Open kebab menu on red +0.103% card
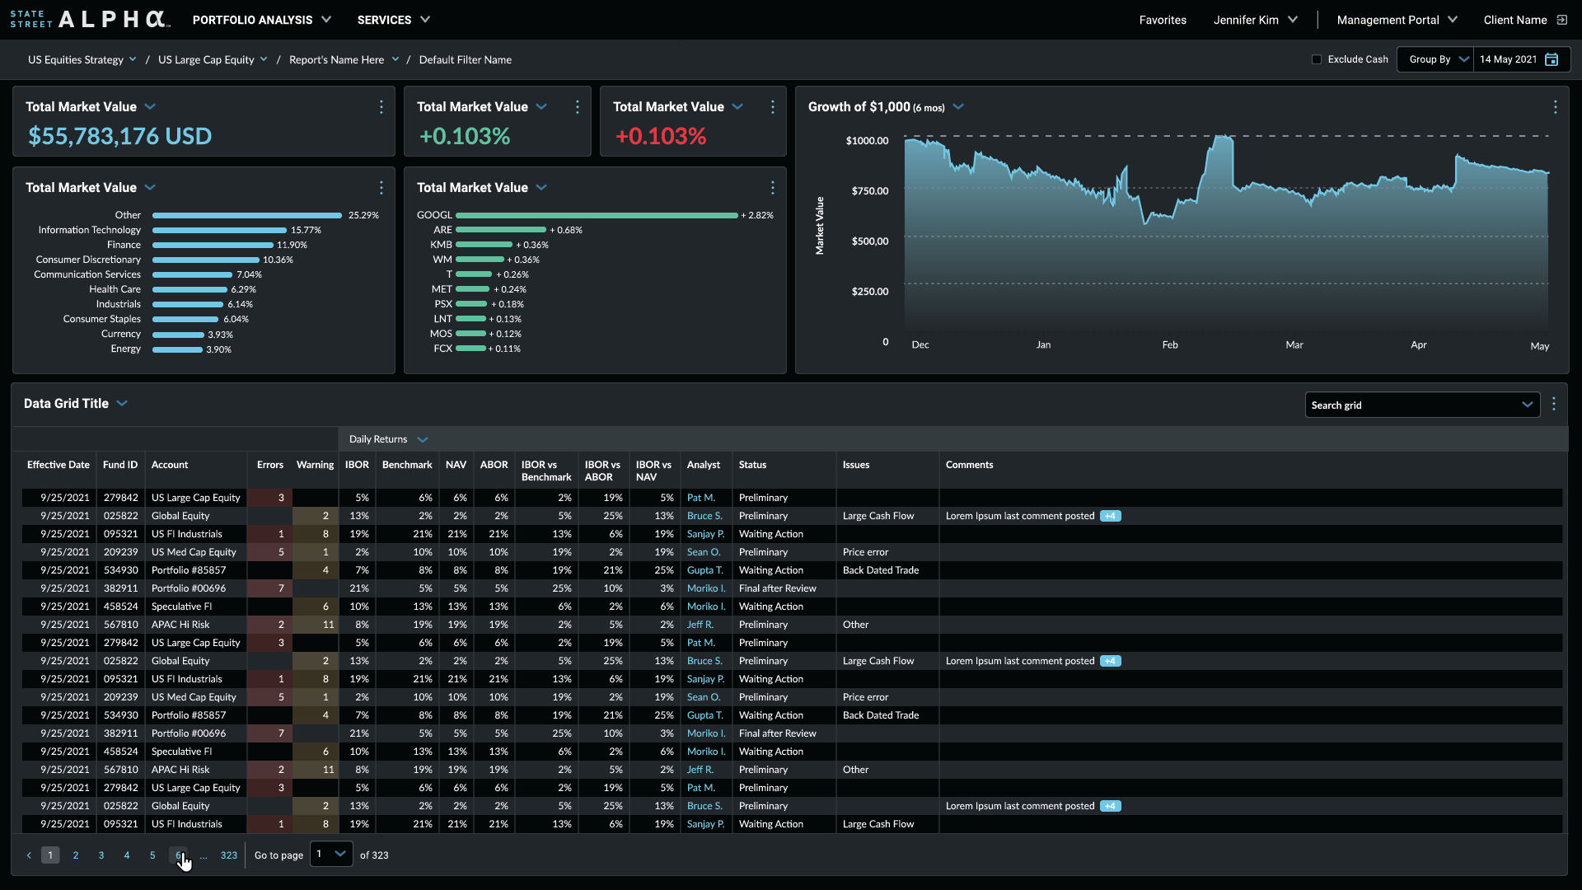This screenshot has width=1582, height=890. click(772, 107)
